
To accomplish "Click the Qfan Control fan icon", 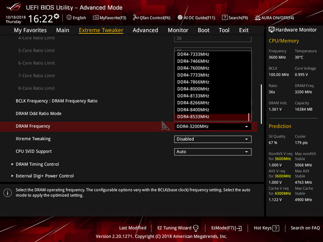I will 135,17.
